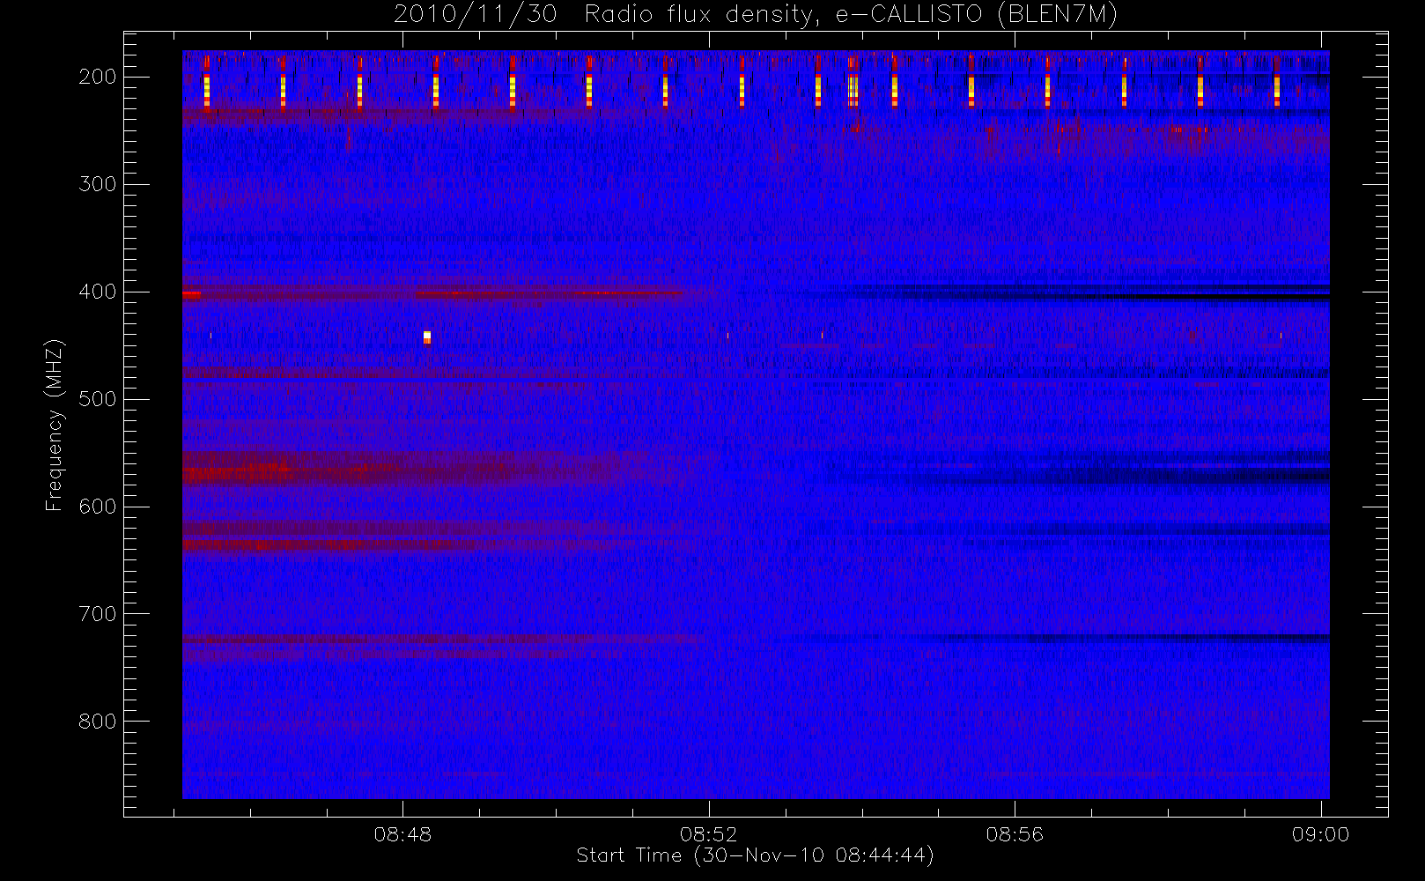The width and height of the screenshot is (1425, 881).
Task: Select the 200 frequency tick label
Action: pyautogui.click(x=98, y=77)
